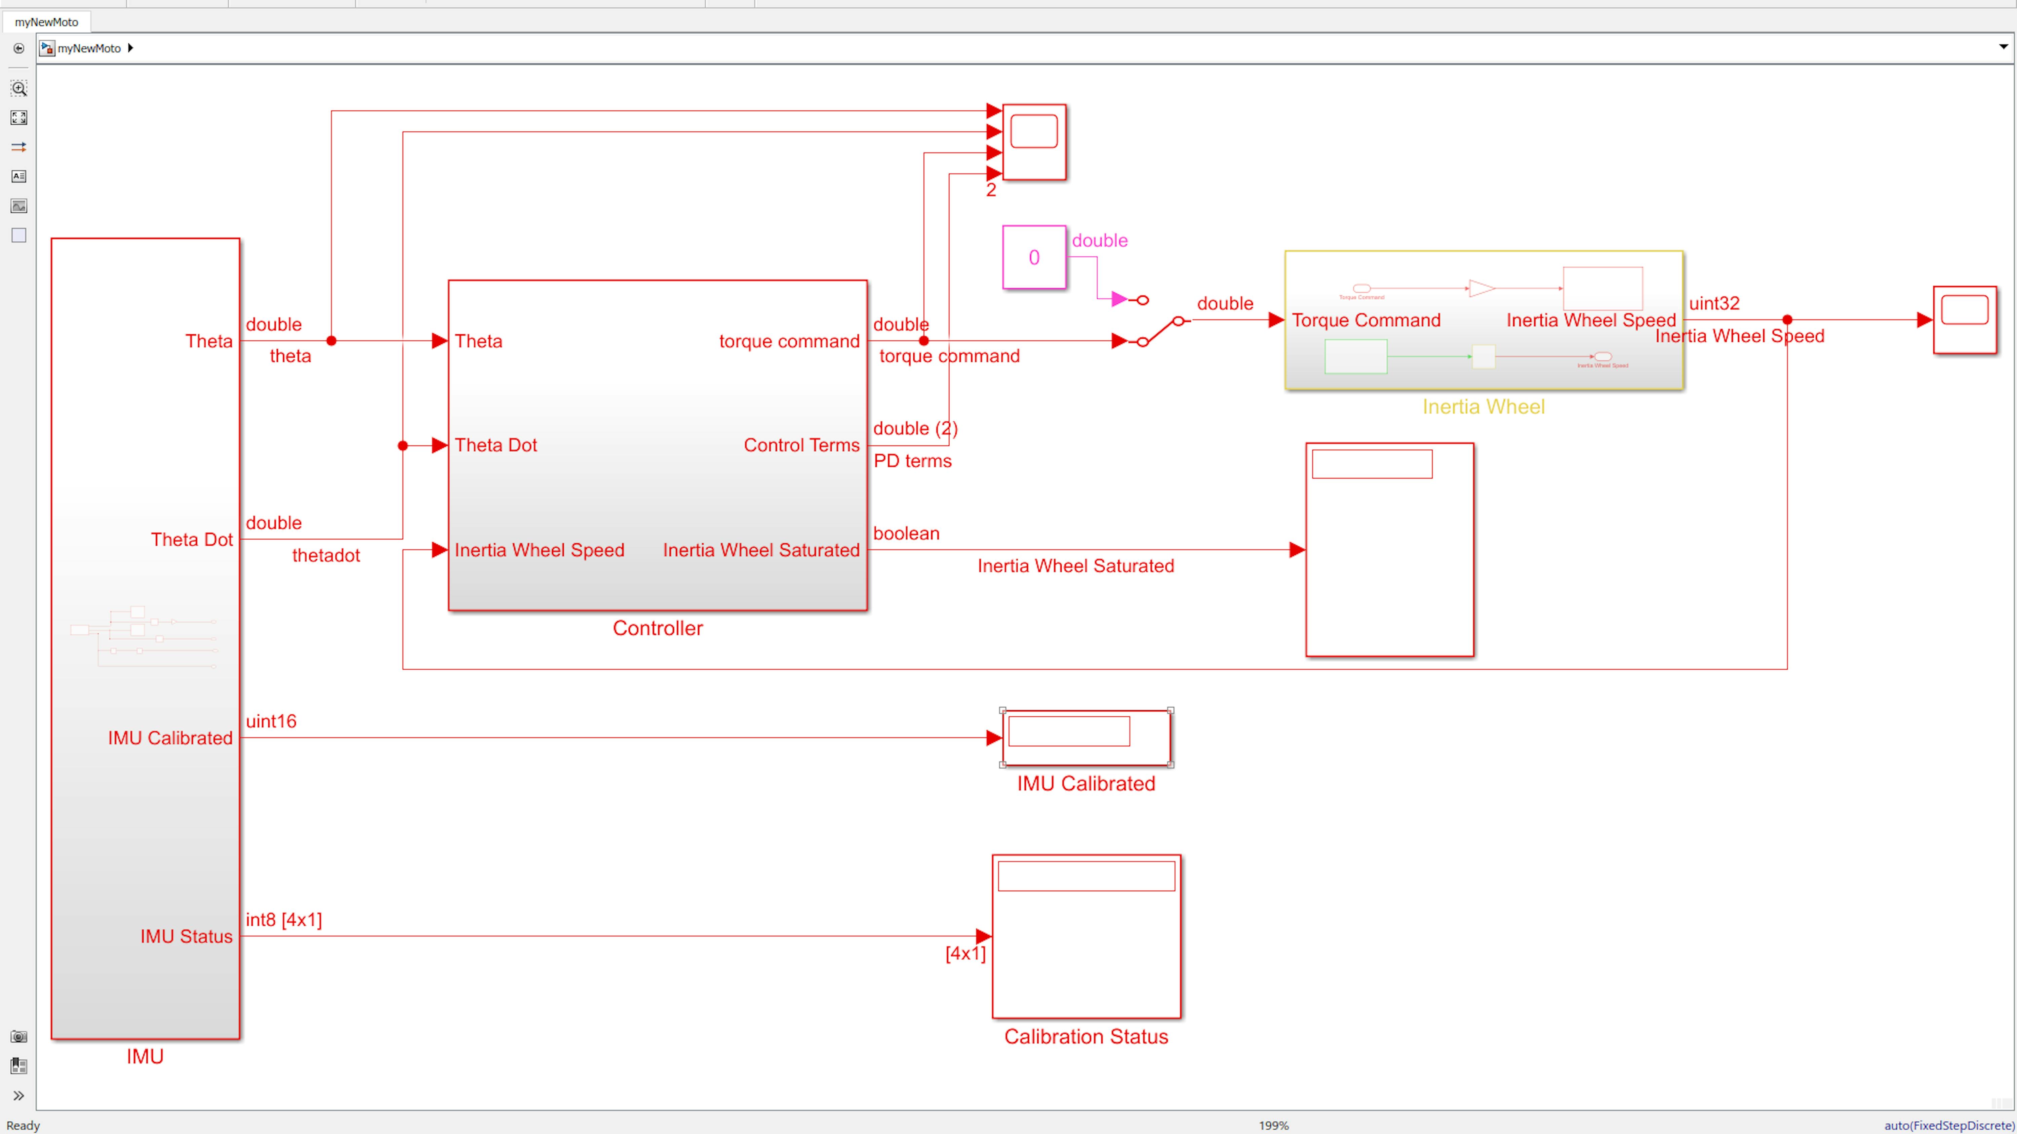Select the IMU subsystem block
This screenshot has height=1134, width=2017.
tap(146, 639)
